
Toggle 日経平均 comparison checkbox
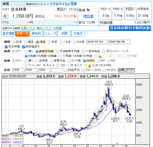[x=66, y=71]
